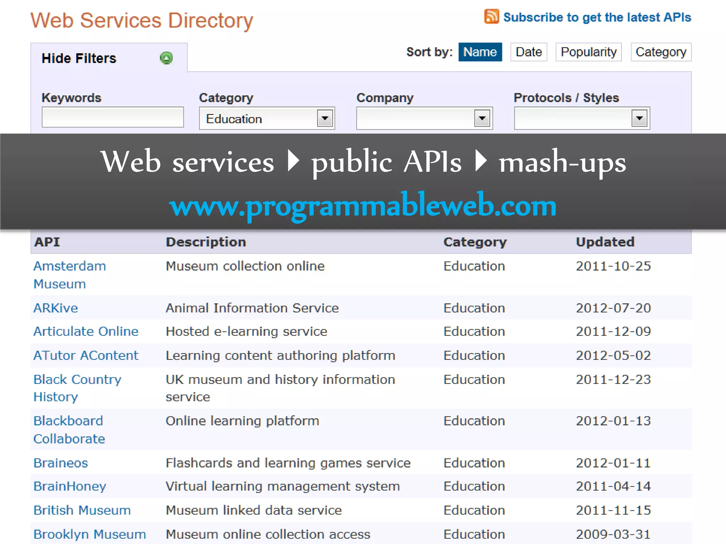Open the Black Country History API link
Viewport: 726px width, 544px height.
point(77,388)
